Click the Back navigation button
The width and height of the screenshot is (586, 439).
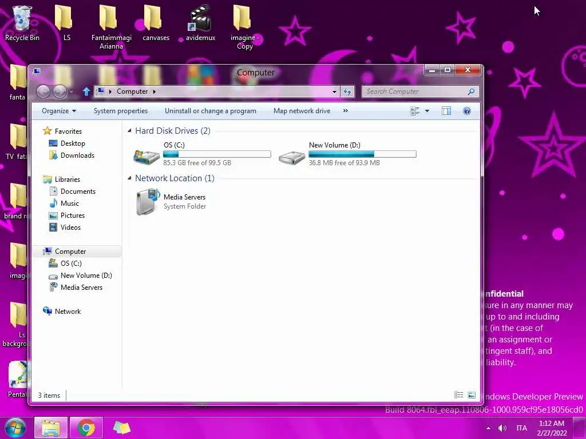click(x=43, y=91)
